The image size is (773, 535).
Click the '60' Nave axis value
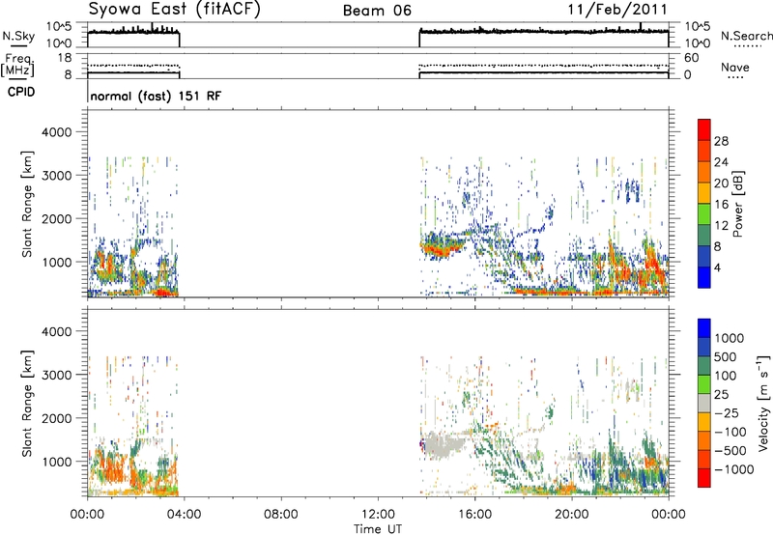[x=691, y=58]
